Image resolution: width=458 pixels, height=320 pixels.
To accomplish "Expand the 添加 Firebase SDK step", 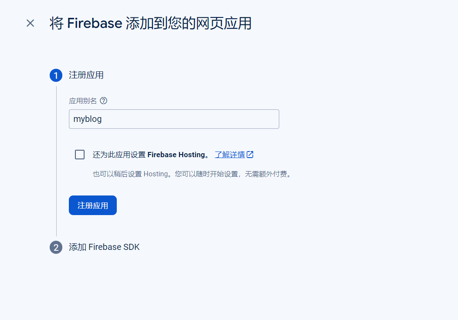I will tap(104, 247).
